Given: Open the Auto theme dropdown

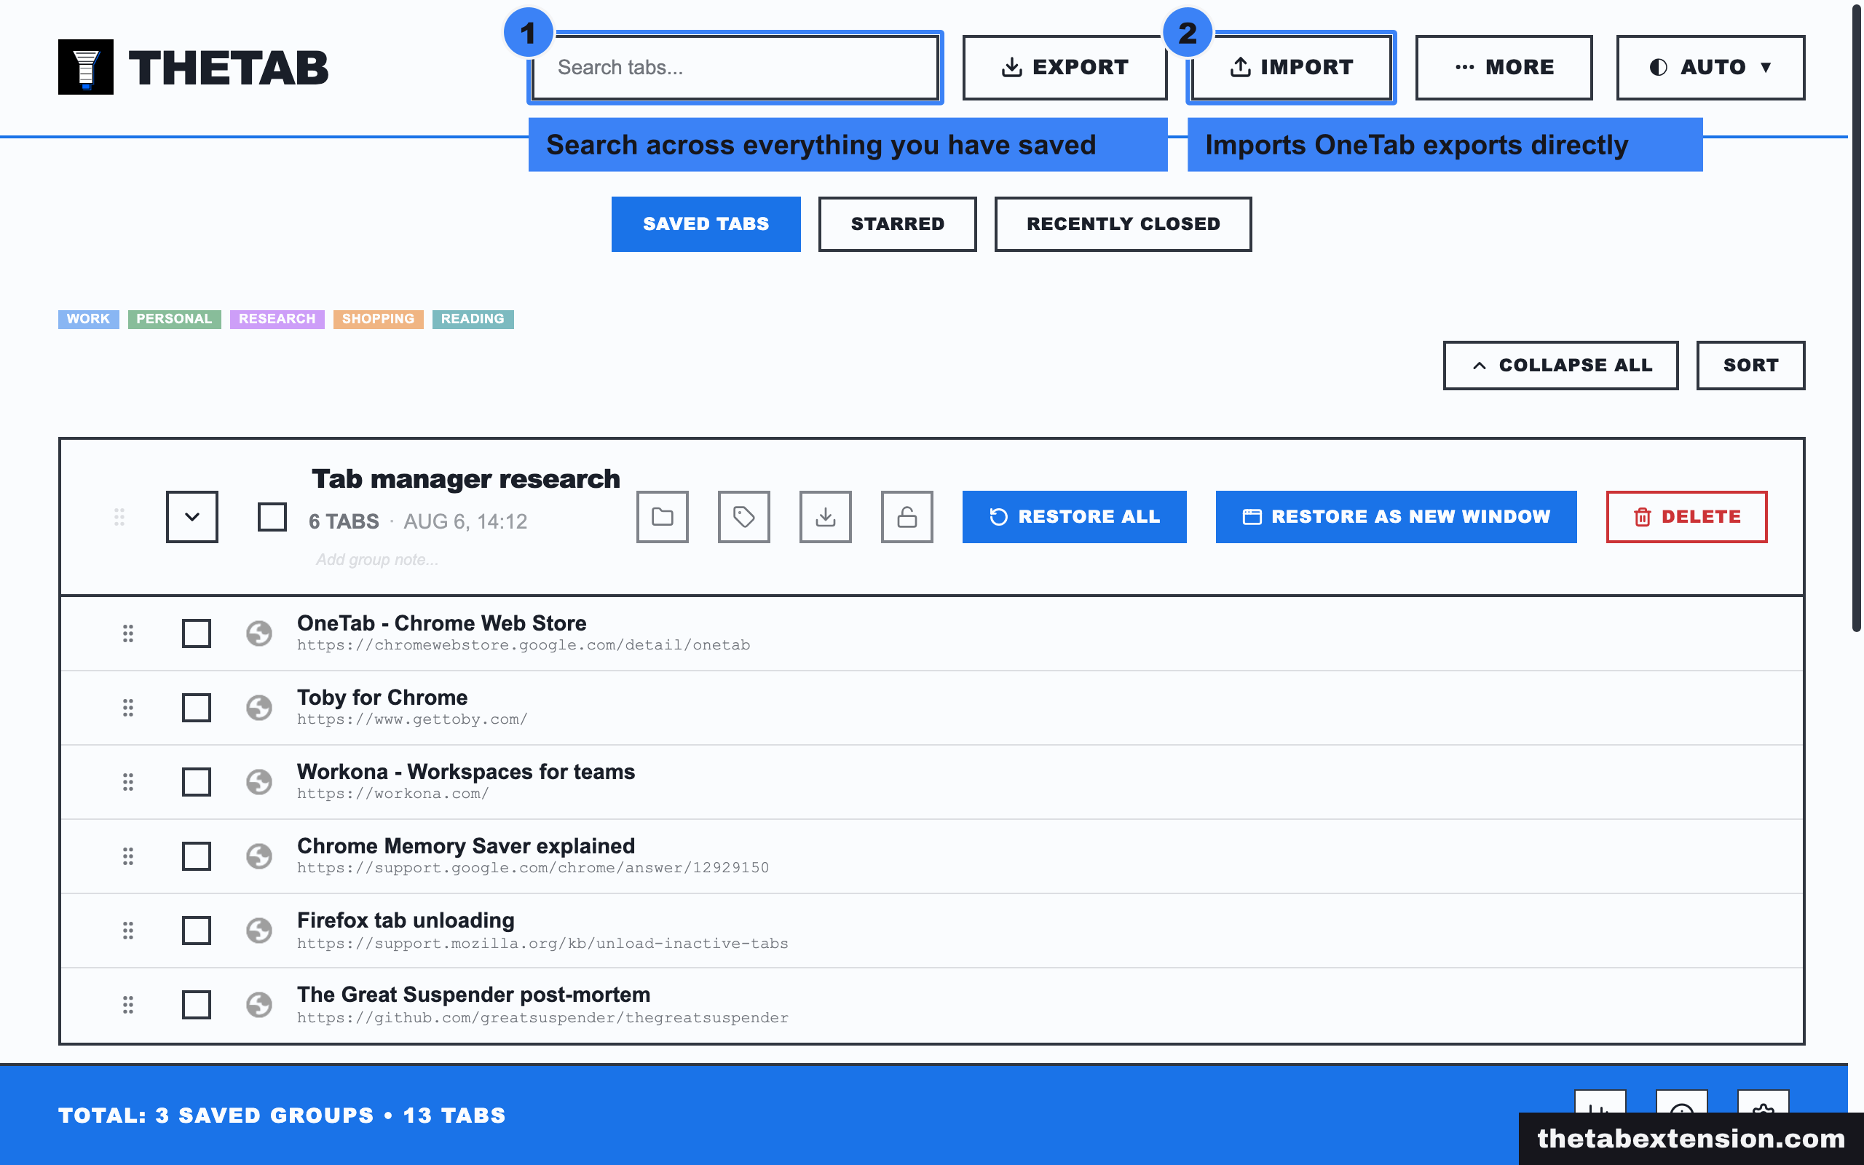Looking at the screenshot, I should (x=1710, y=67).
